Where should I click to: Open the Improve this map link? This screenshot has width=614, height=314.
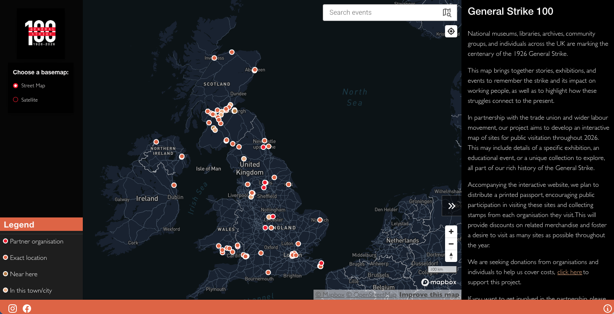click(x=429, y=295)
